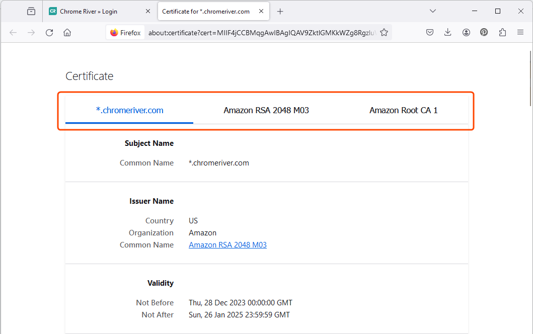Image resolution: width=533 pixels, height=334 pixels.
Task: Click the Organization value Amazon
Action: (203, 233)
